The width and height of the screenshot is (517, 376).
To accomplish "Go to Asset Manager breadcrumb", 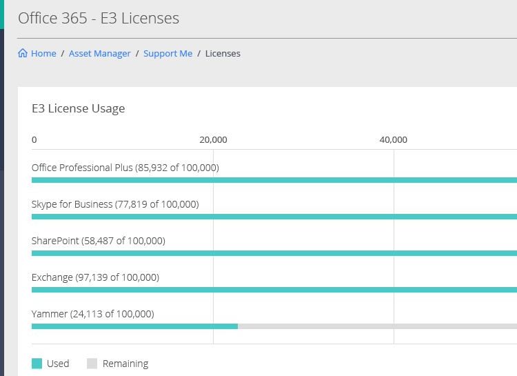I will [99, 54].
